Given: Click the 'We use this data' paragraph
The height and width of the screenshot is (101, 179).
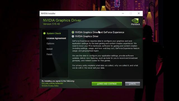Looking at the screenshot, I should tap(105, 58).
